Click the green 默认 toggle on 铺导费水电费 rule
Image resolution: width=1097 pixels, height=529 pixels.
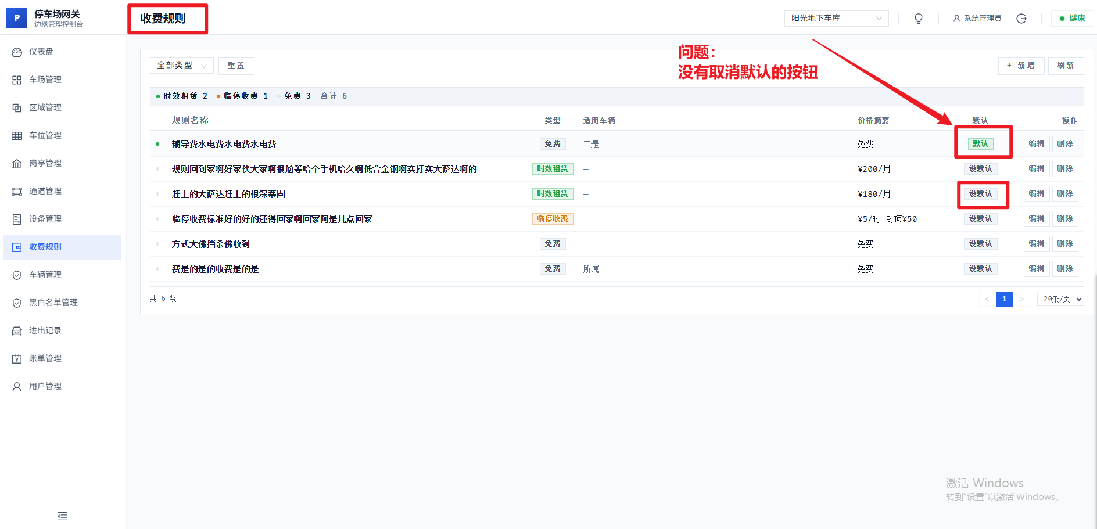pyautogui.click(x=981, y=143)
